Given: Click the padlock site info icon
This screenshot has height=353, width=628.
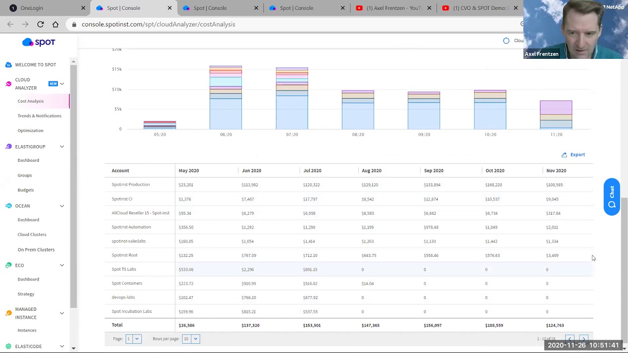Looking at the screenshot, I should click(x=74, y=24).
